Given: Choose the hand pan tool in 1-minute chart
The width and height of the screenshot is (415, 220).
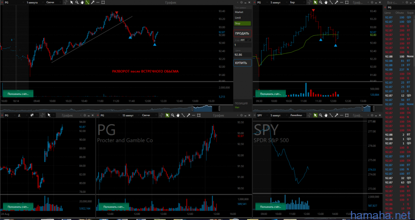Looking at the screenshot, I should [x=82, y=3].
